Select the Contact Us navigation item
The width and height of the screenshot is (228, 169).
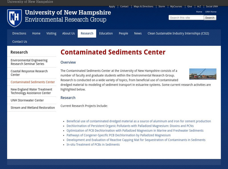[x=19, y=42]
